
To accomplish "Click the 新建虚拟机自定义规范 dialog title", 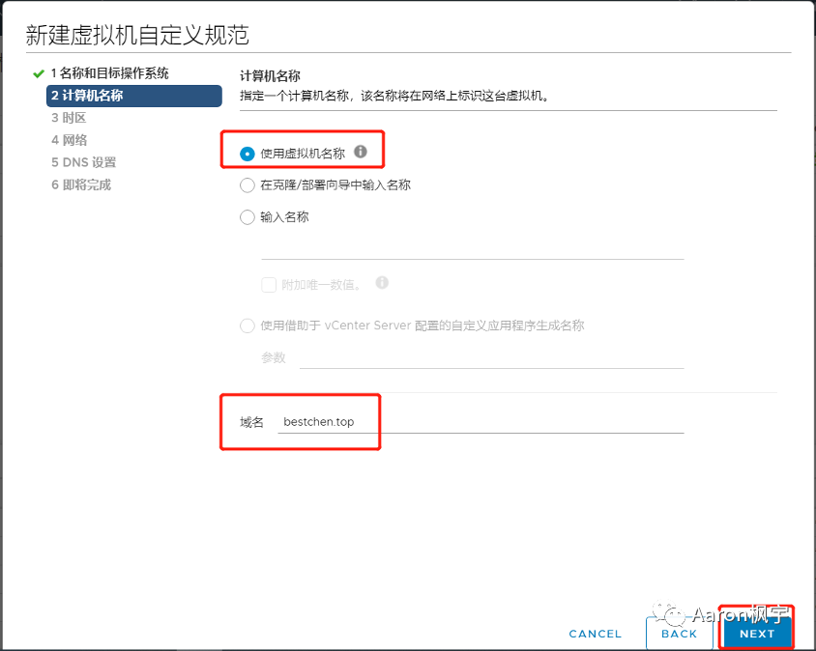I will tap(137, 36).
